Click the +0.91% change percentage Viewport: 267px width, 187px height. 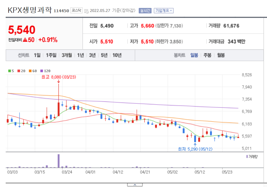[48, 40]
